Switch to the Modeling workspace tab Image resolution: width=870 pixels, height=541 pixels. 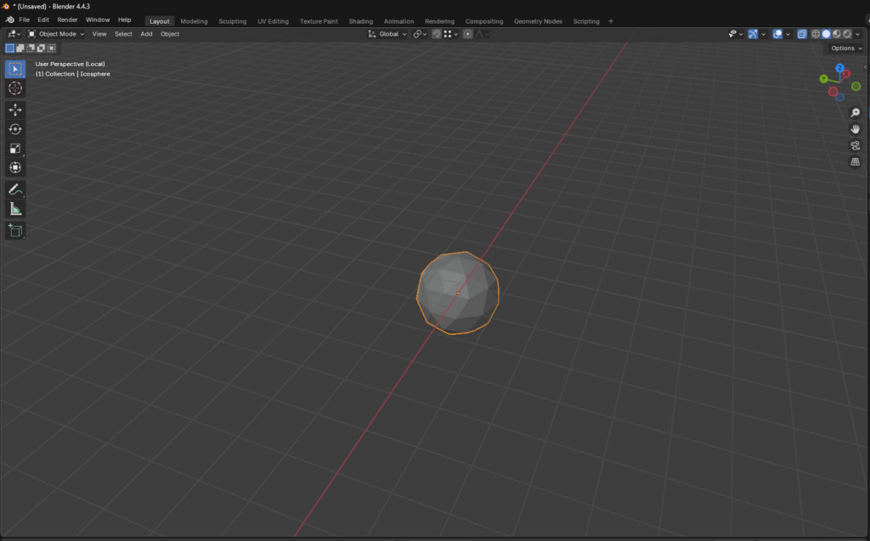coord(194,21)
